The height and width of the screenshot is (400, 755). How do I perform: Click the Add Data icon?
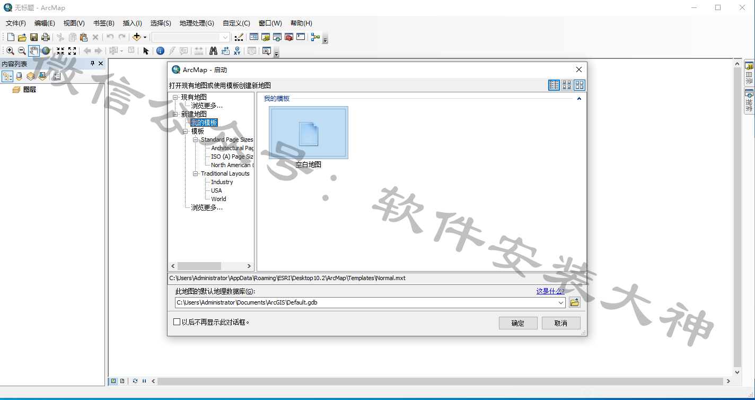pos(137,37)
